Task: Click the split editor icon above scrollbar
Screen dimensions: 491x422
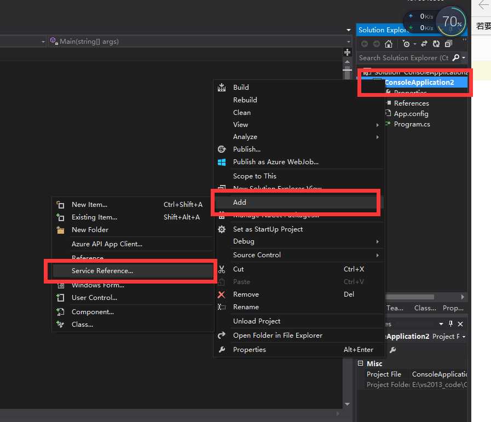Action: (x=347, y=53)
